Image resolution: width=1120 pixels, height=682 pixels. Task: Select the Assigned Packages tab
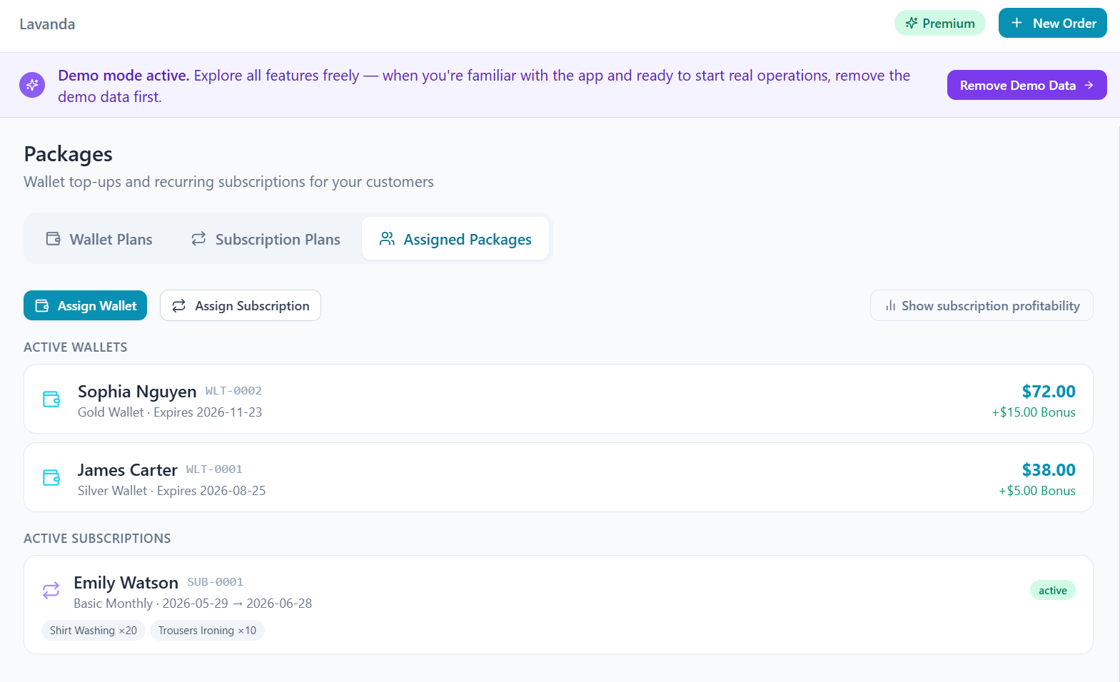455,239
